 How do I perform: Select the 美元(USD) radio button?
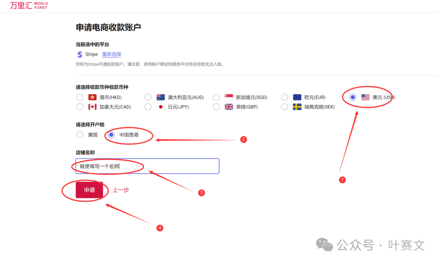pos(353,97)
